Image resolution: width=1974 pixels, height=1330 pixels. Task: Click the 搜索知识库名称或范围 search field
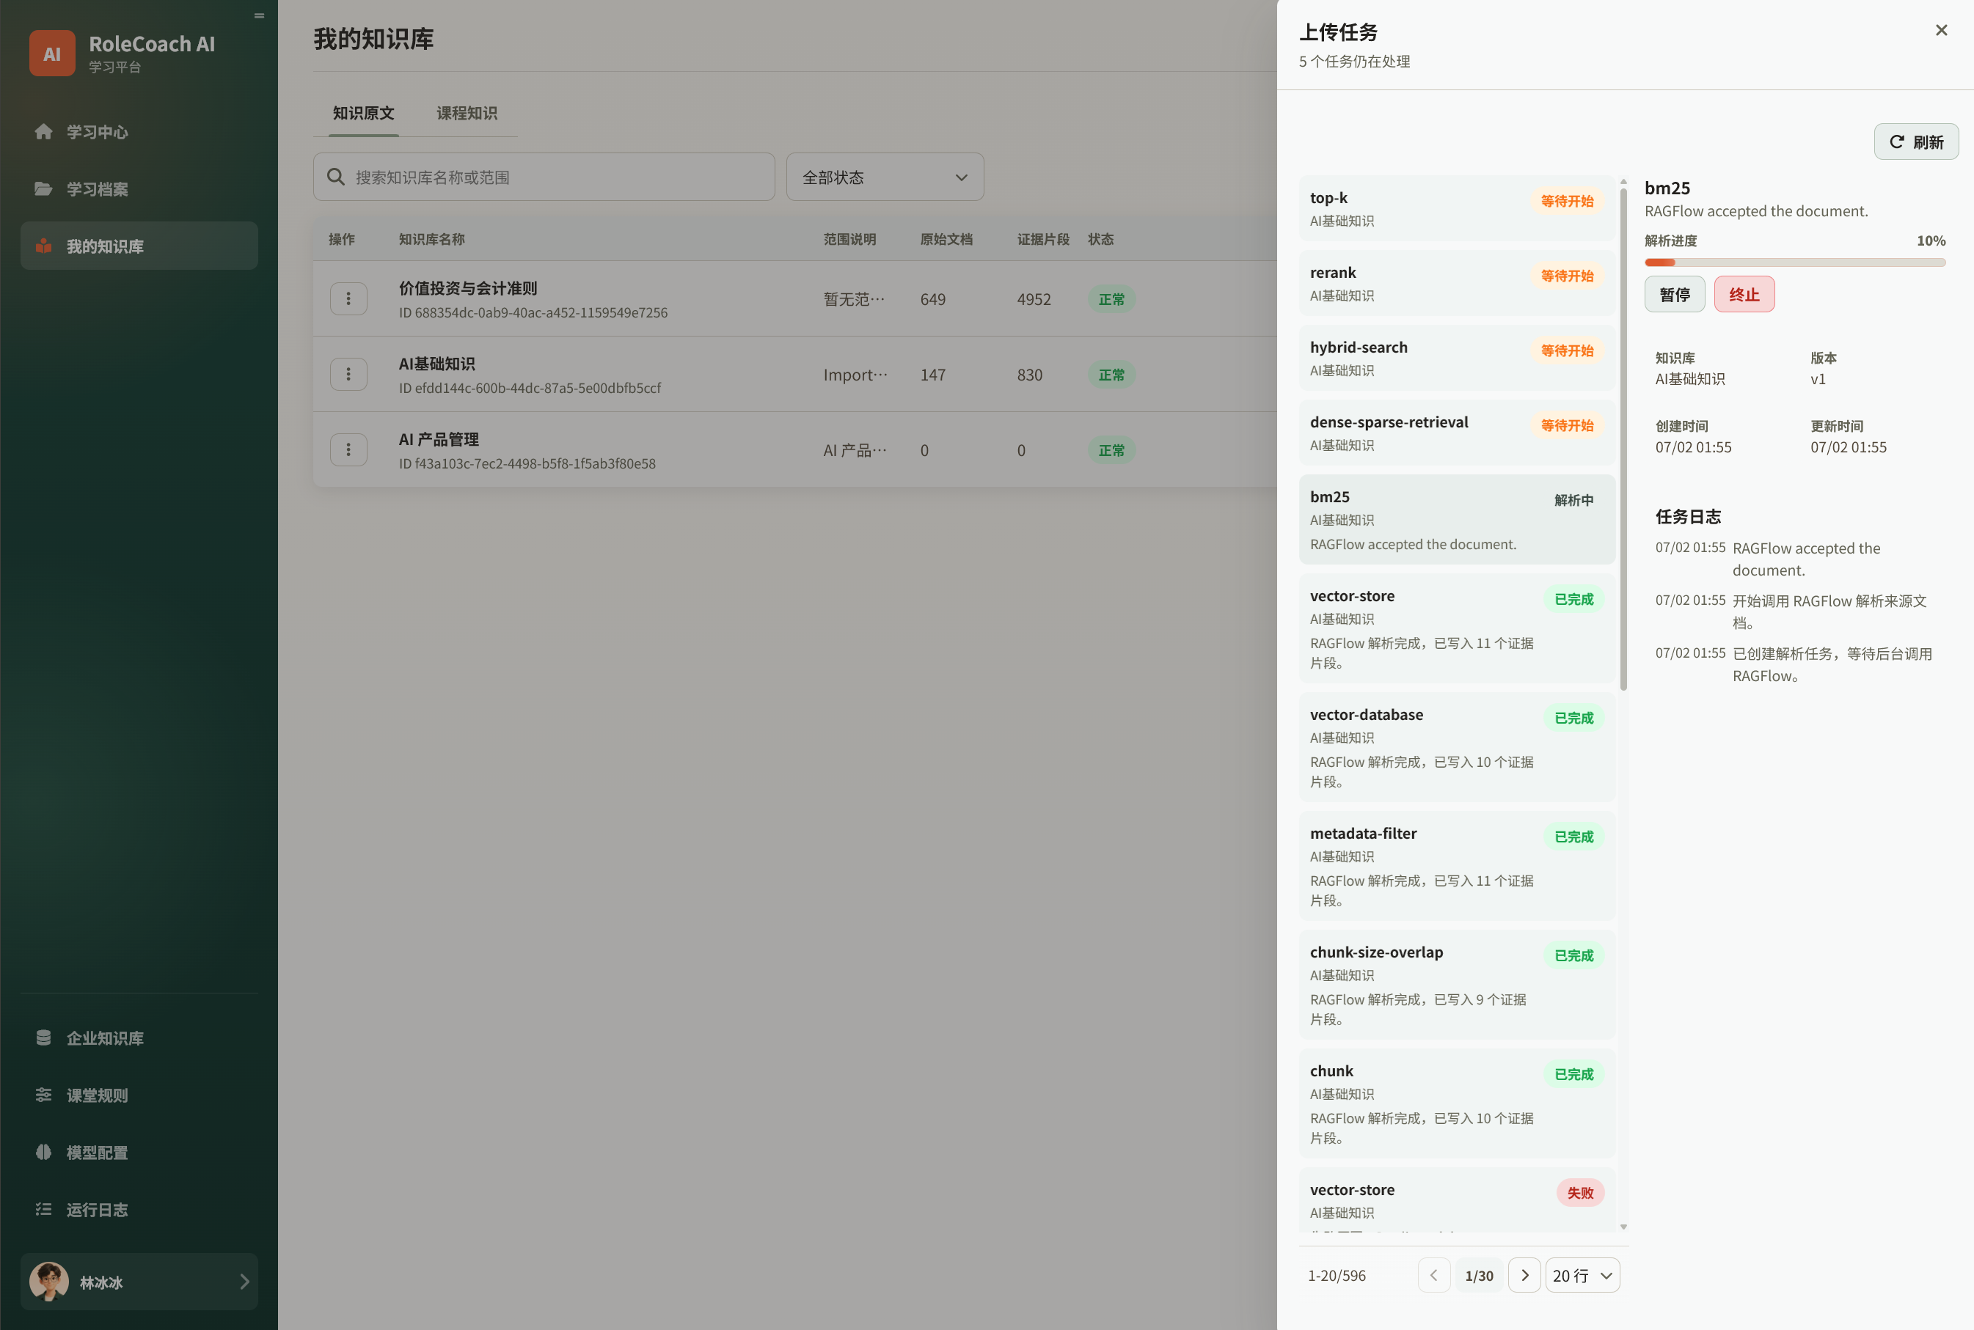543,177
